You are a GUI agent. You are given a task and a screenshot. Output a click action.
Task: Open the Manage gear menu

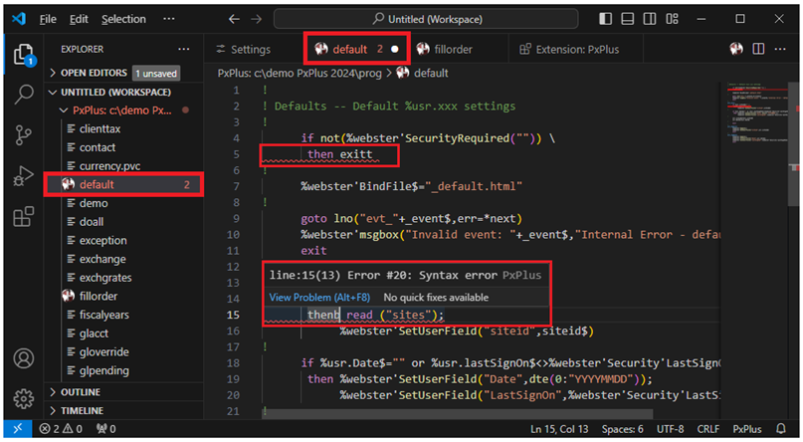click(x=24, y=399)
